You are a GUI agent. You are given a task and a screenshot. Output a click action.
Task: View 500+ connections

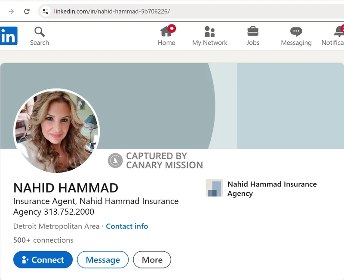(x=43, y=240)
